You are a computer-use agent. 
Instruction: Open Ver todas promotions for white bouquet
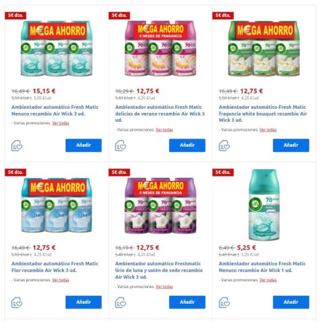click(x=268, y=130)
